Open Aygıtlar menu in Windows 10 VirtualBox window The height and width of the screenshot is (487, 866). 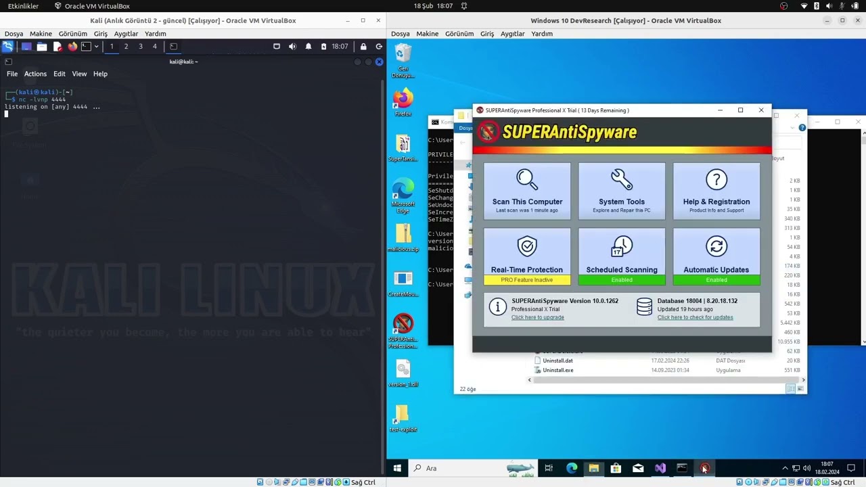click(512, 34)
